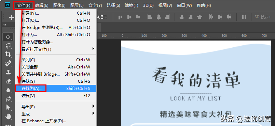
Task: Choose 存储为(A)... in the File menu
Action: pyautogui.click(x=55, y=89)
